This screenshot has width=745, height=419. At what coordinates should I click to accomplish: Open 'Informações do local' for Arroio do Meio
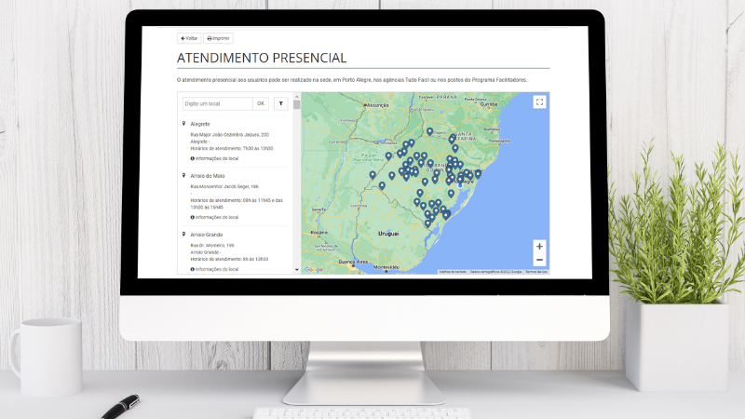click(x=215, y=217)
